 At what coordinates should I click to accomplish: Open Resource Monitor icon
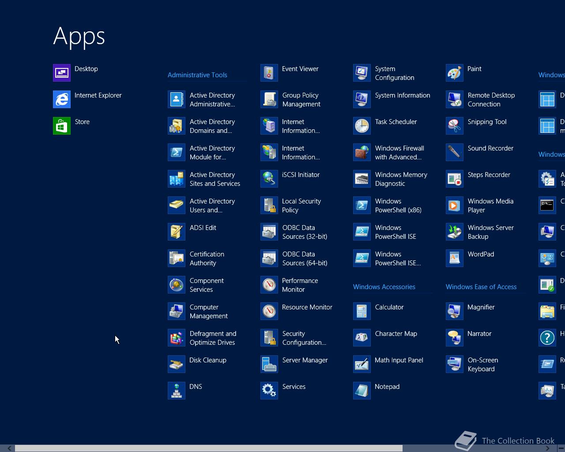tap(269, 311)
